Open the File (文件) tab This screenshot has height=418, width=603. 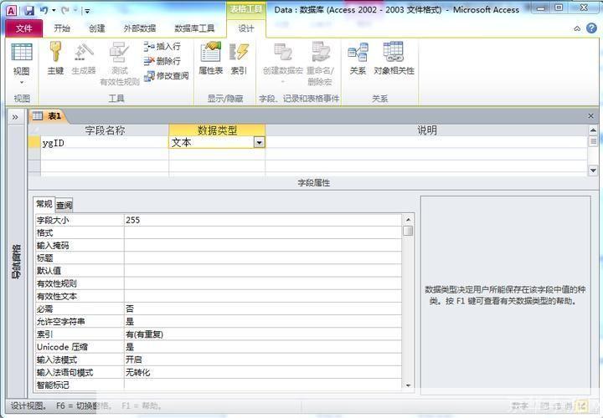pyautogui.click(x=23, y=28)
